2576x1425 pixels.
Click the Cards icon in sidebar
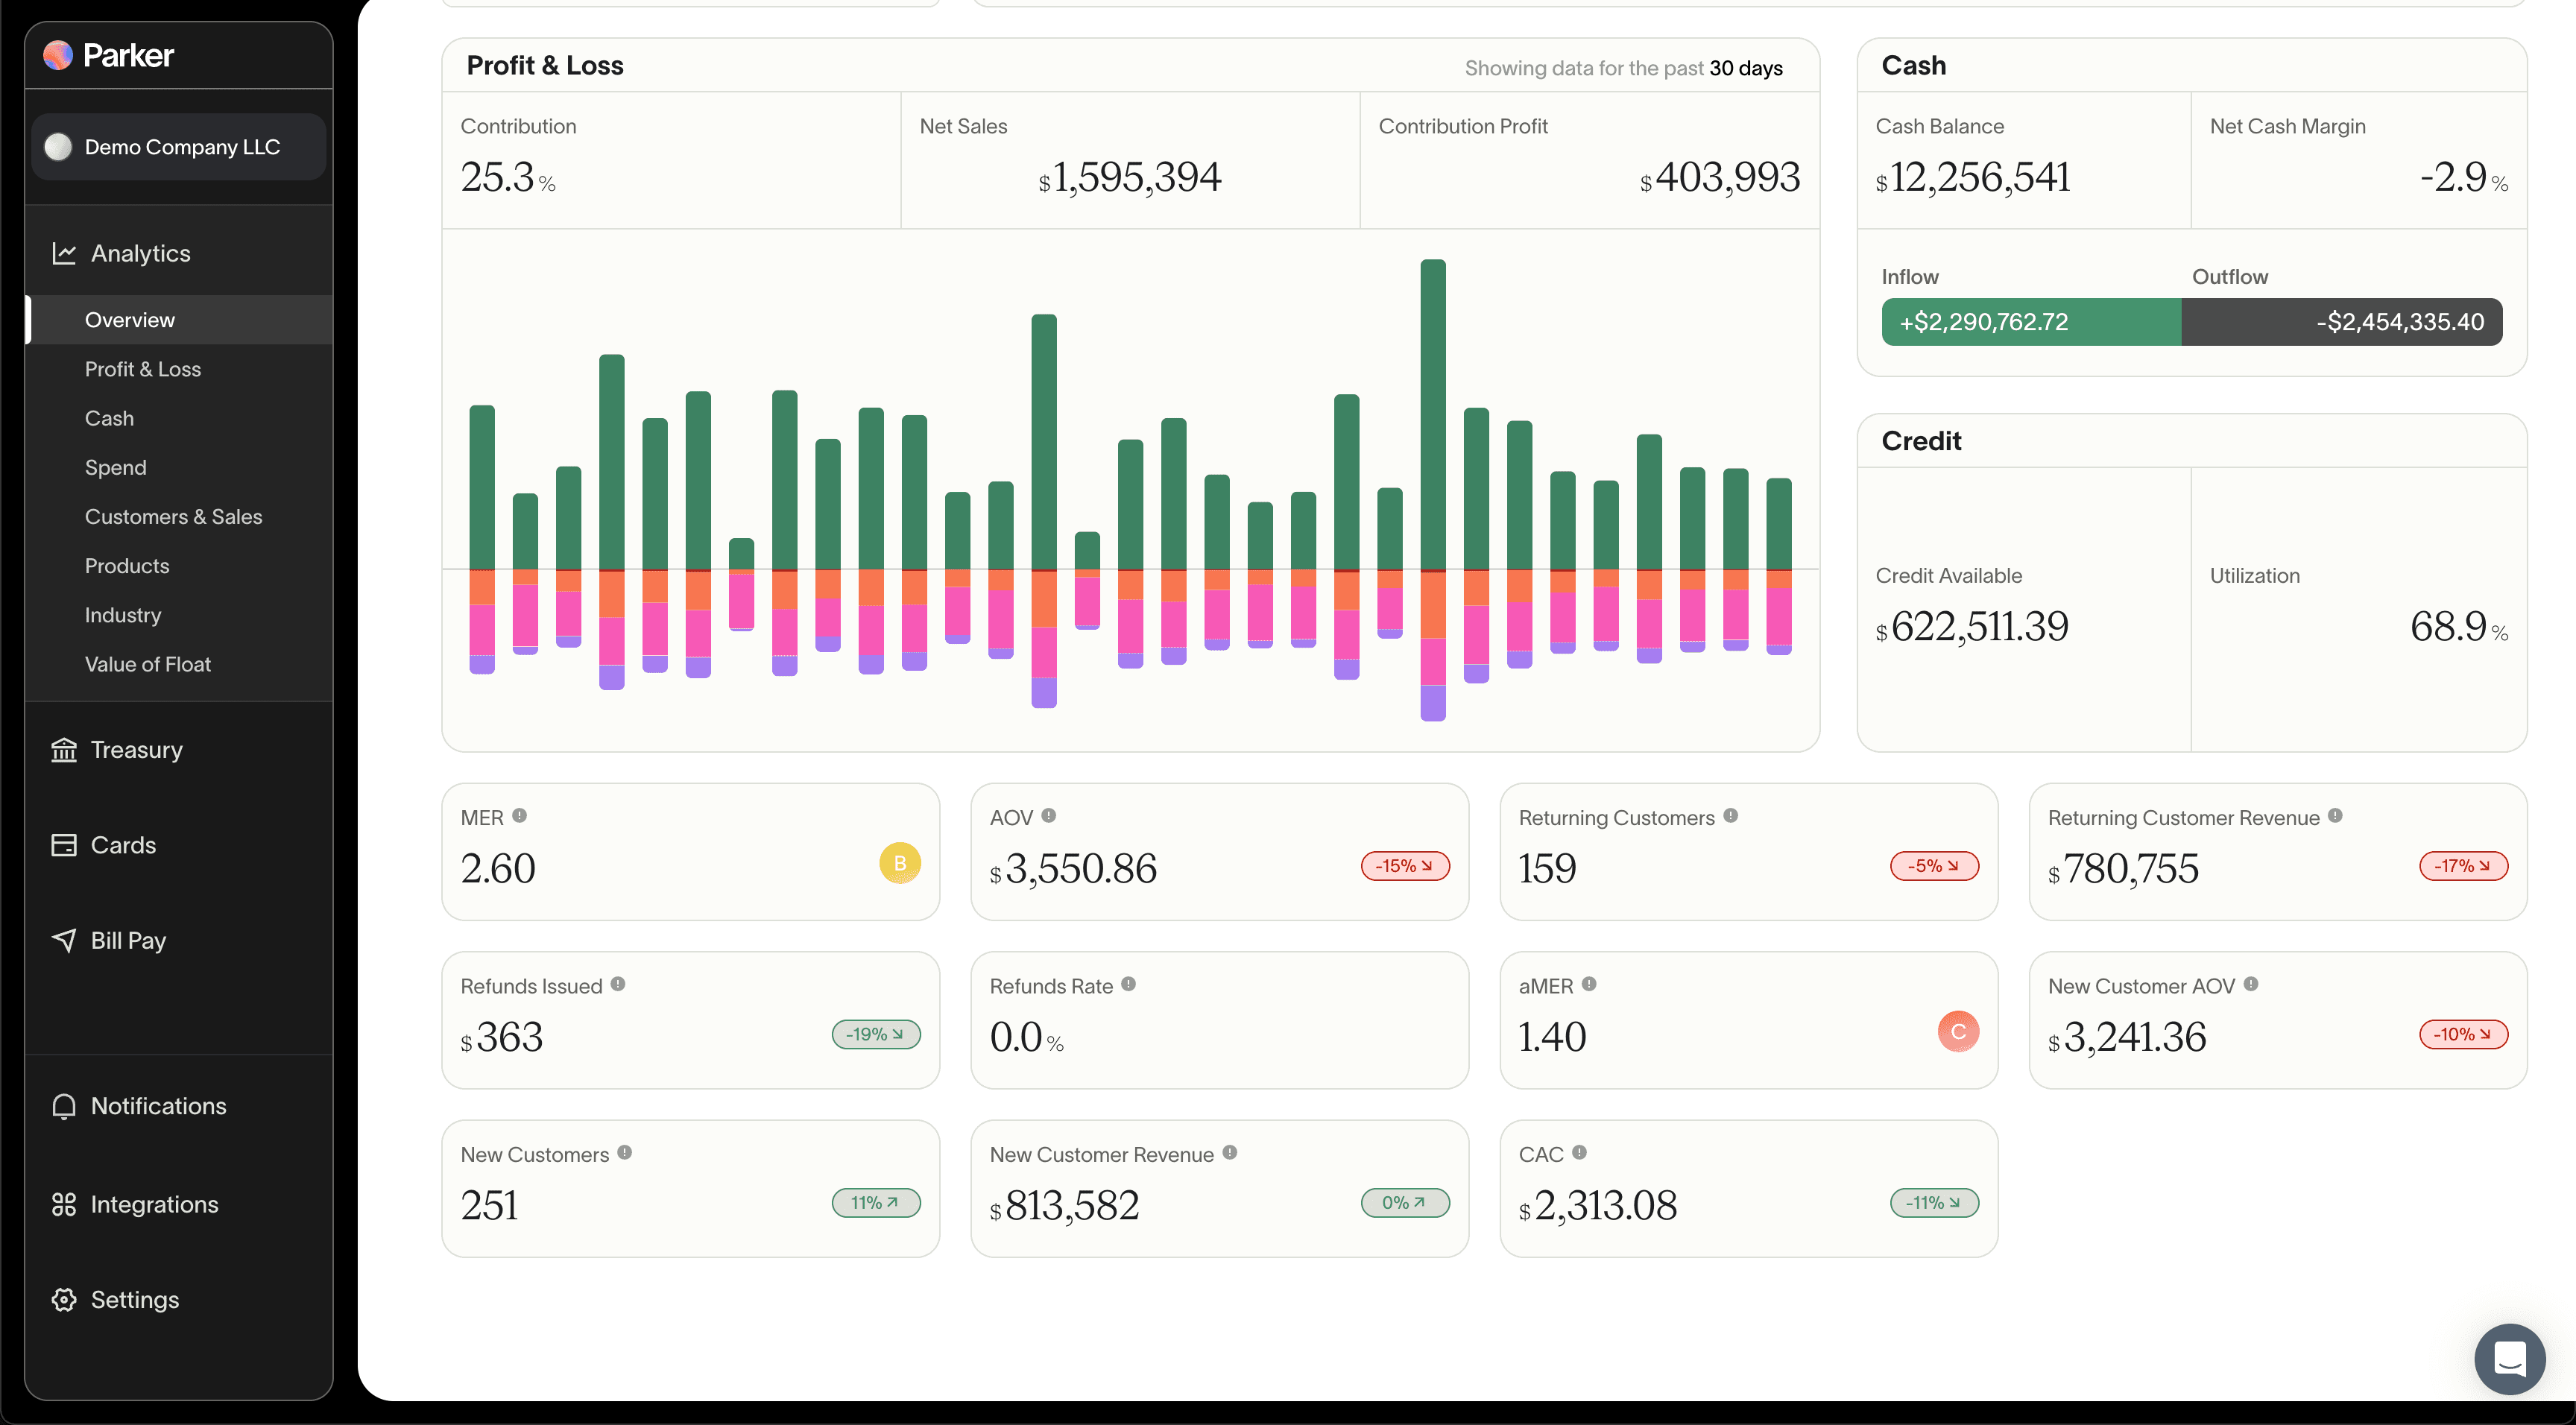[64, 845]
